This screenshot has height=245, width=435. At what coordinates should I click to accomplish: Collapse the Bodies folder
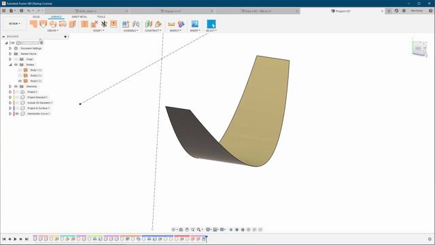click(x=10, y=65)
